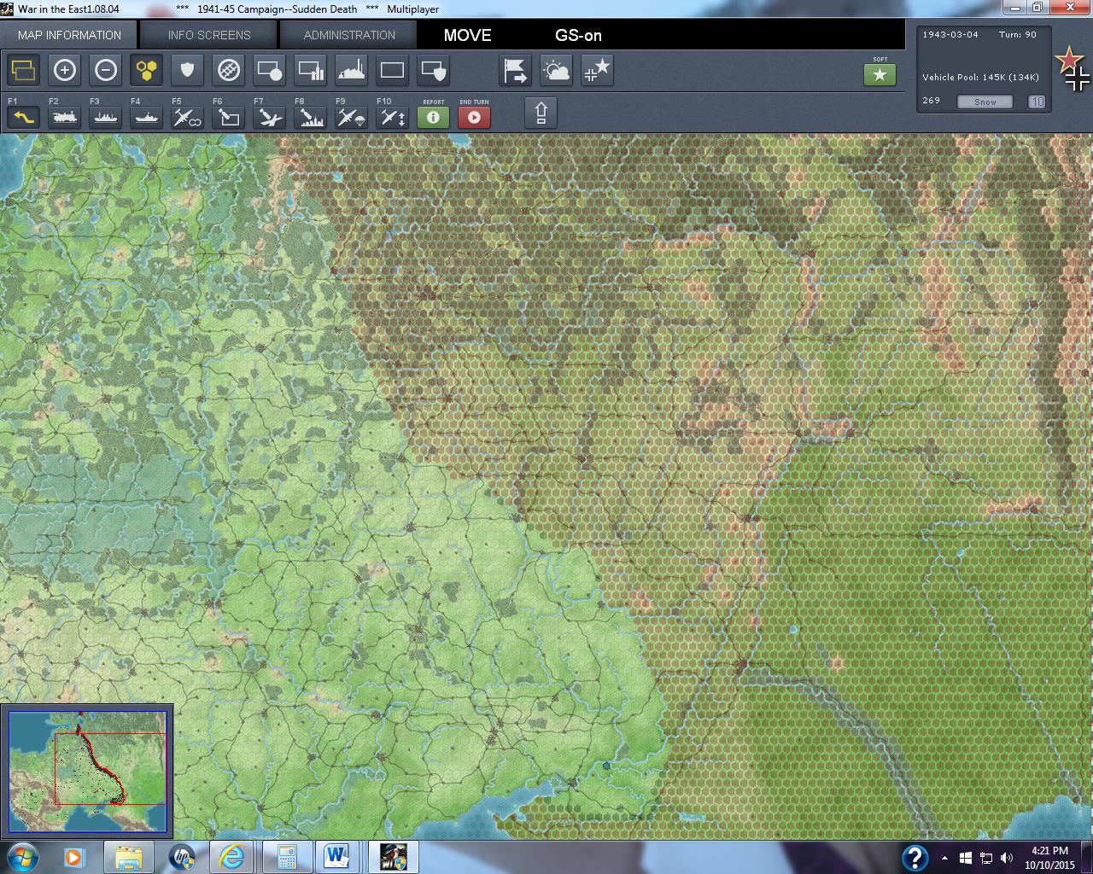Click the upward arrow icon button
Screen dimensions: 1093x874
[541, 113]
